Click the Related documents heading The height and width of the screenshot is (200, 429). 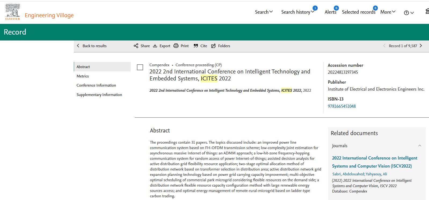coord(354,133)
